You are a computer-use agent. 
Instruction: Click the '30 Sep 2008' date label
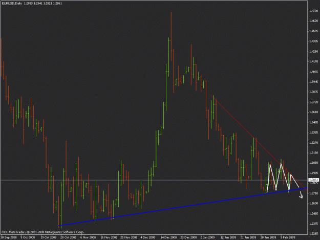click(x=9, y=237)
